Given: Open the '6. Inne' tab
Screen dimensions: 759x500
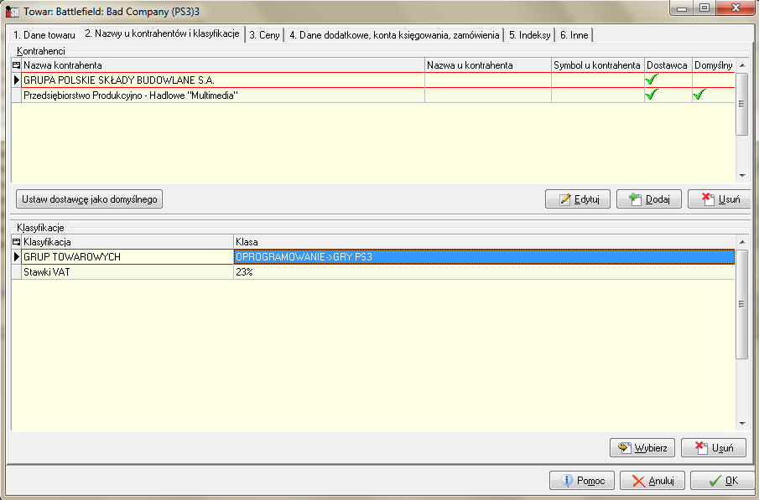Looking at the screenshot, I should [x=574, y=35].
